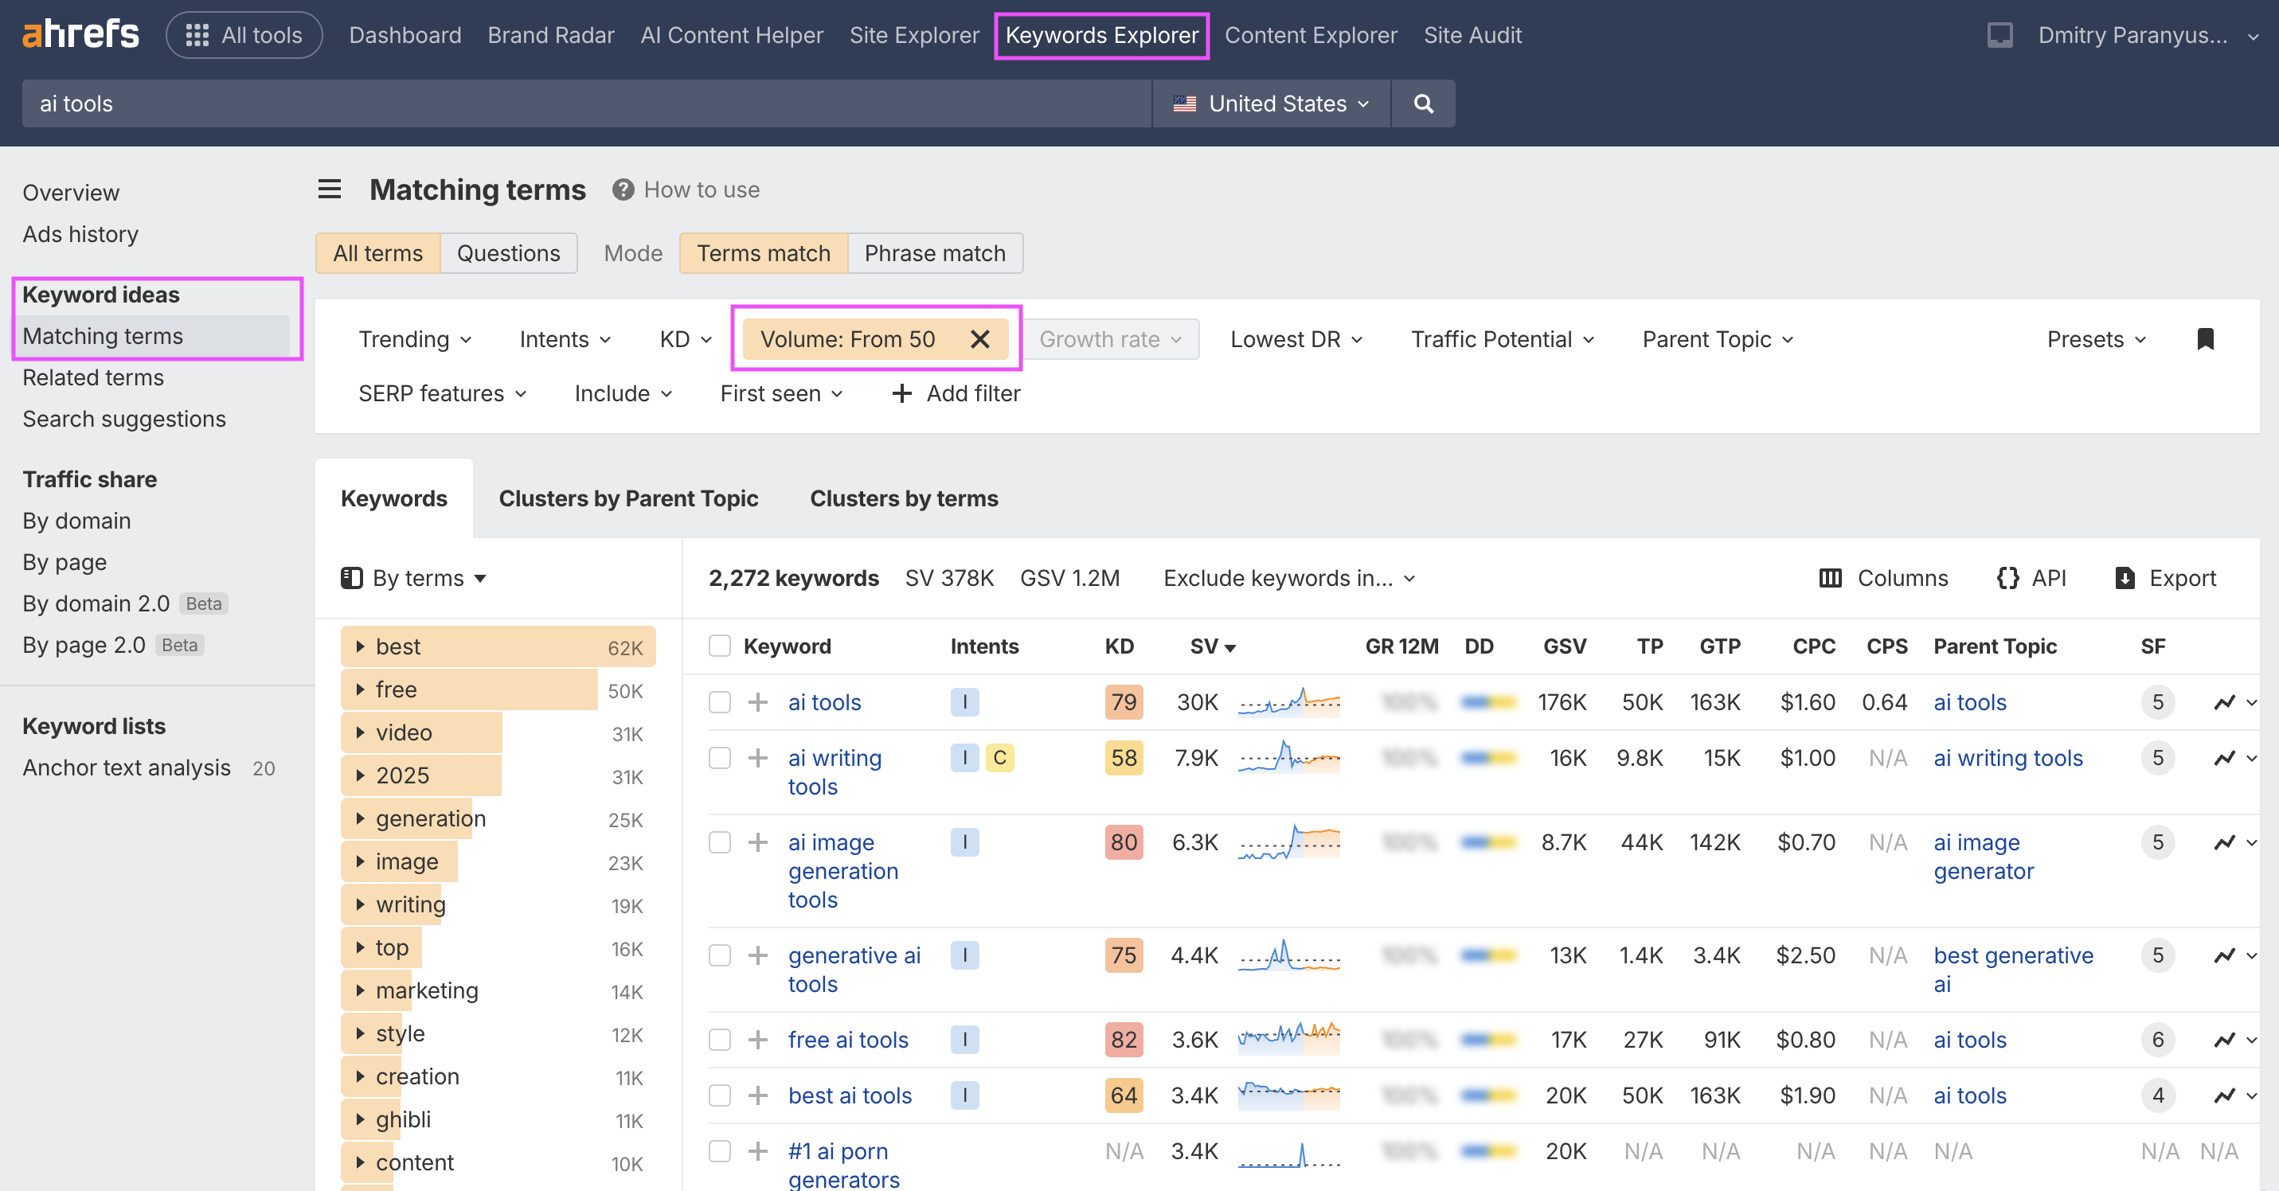Check the '#1 ai porn generators' row checkbox
2279x1191 pixels.
tap(719, 1151)
